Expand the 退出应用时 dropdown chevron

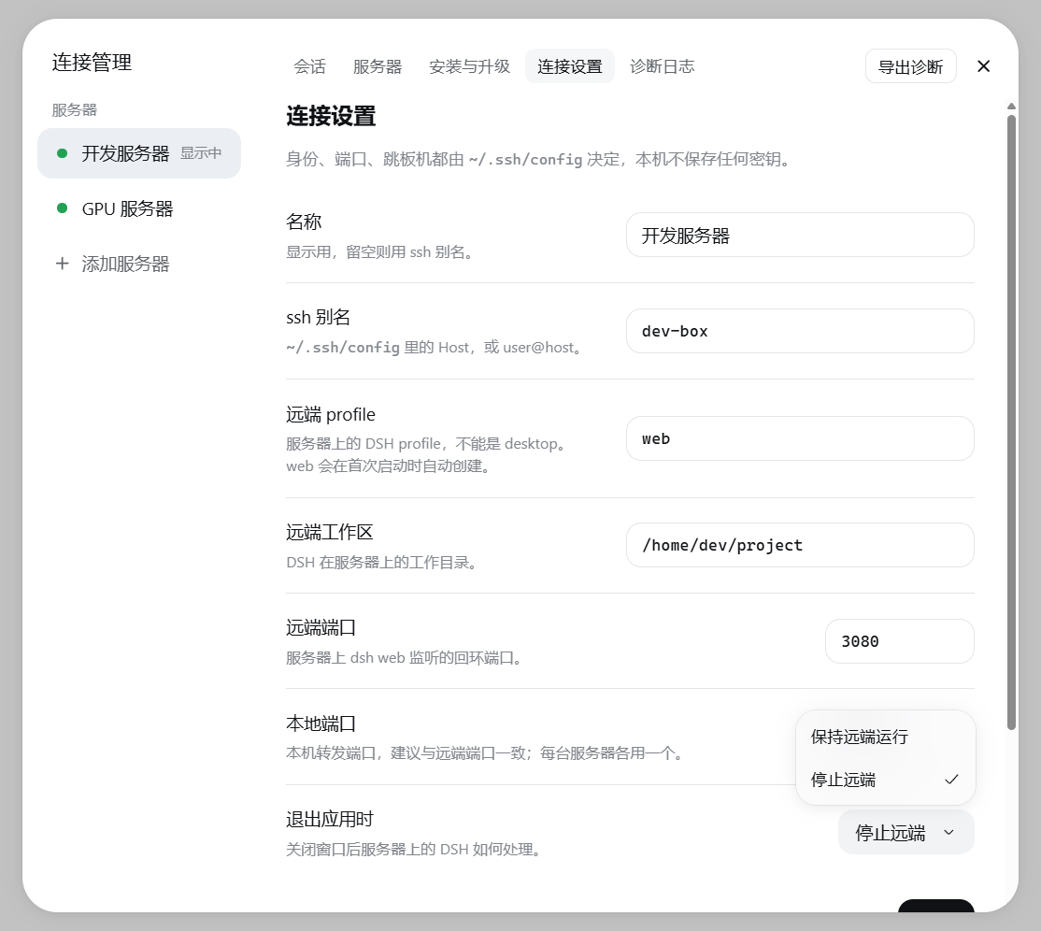[x=948, y=832]
